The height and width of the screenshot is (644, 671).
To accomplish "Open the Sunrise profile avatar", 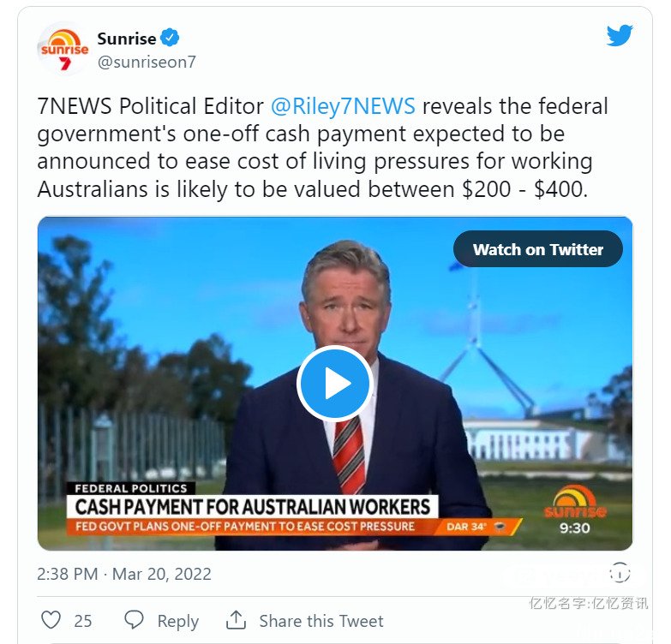I will (x=64, y=49).
